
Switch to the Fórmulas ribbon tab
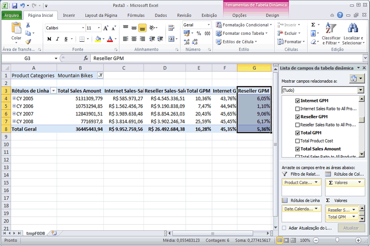tap(136, 16)
